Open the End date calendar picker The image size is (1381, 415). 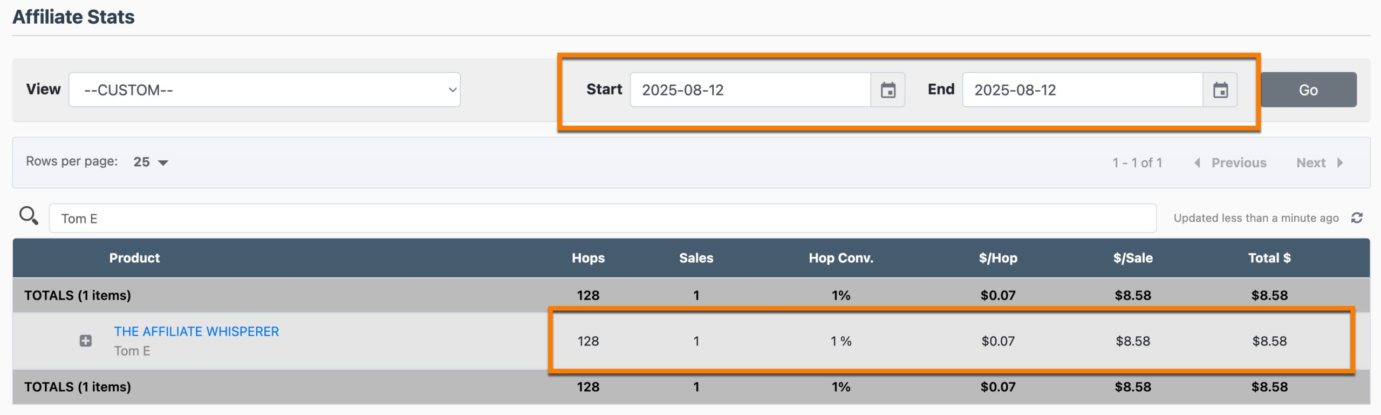(x=1220, y=90)
